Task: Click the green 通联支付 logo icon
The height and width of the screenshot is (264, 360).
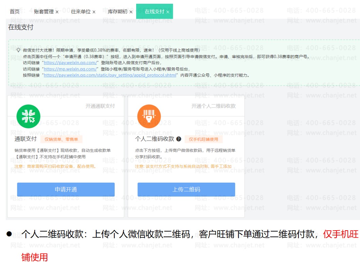Action: coord(28,116)
